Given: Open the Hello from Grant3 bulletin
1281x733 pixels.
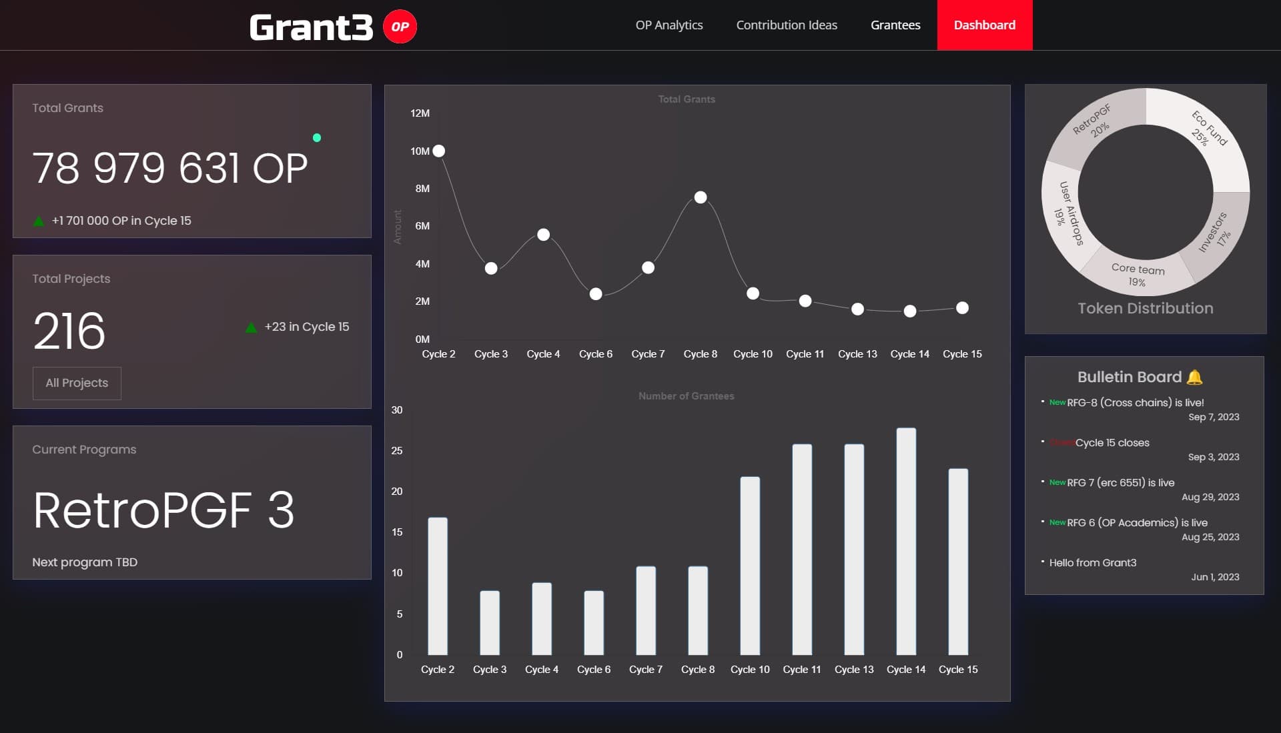Looking at the screenshot, I should pyautogui.click(x=1092, y=562).
